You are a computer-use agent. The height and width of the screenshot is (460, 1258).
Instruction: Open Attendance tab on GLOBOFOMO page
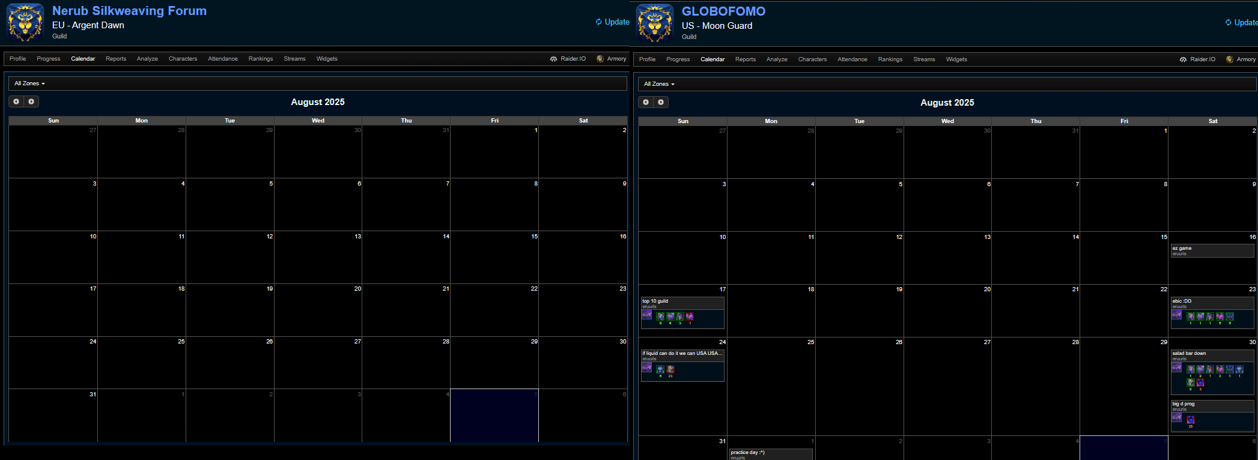click(x=852, y=59)
